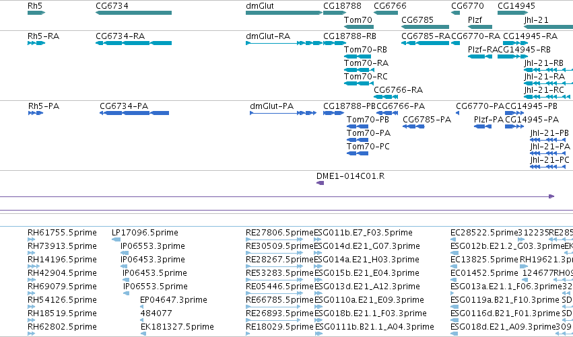This screenshot has width=573, height=337.
Task: Select the Jhl-21-RB transcript
Action: 549,70
